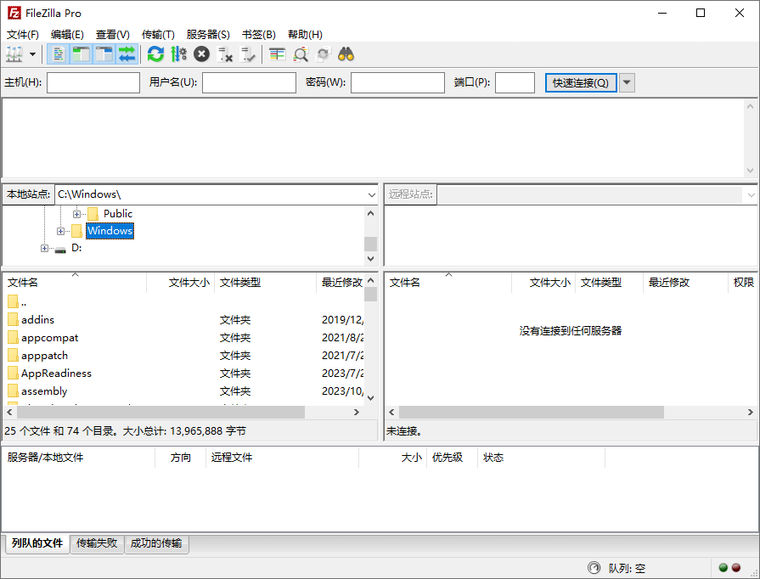Click the refresh file lists icon

(x=155, y=54)
